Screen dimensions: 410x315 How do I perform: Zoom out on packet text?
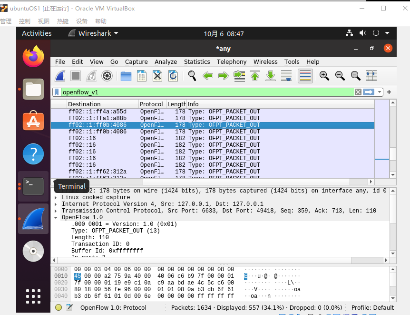(x=340, y=76)
